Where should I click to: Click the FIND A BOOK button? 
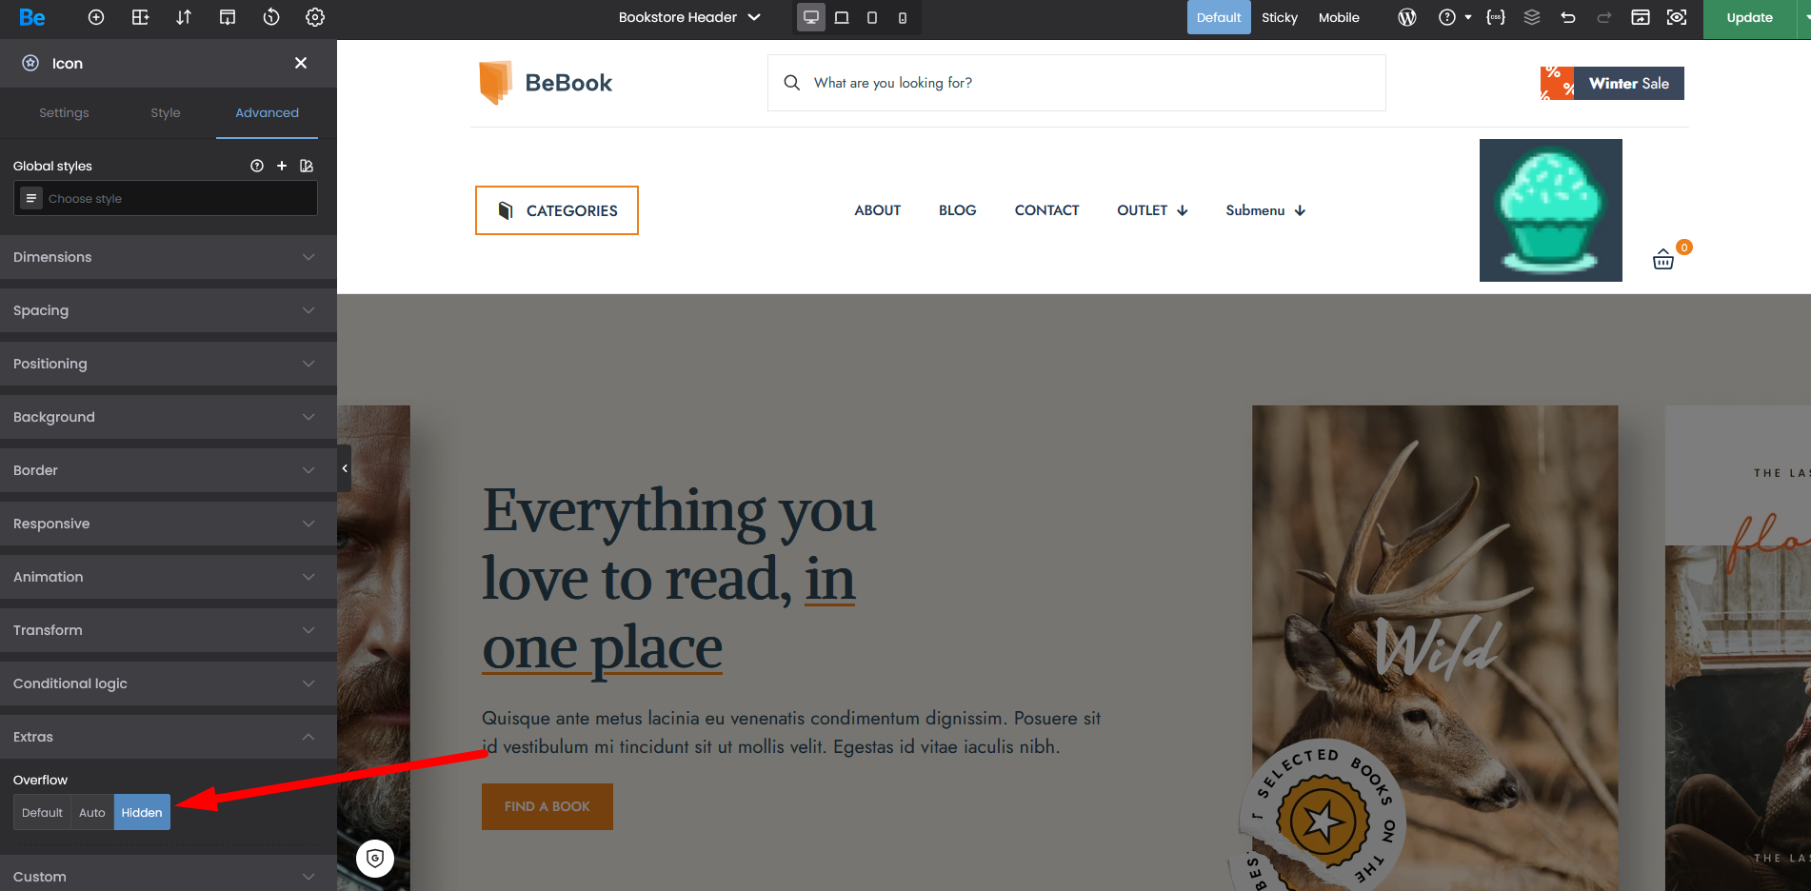tap(547, 806)
